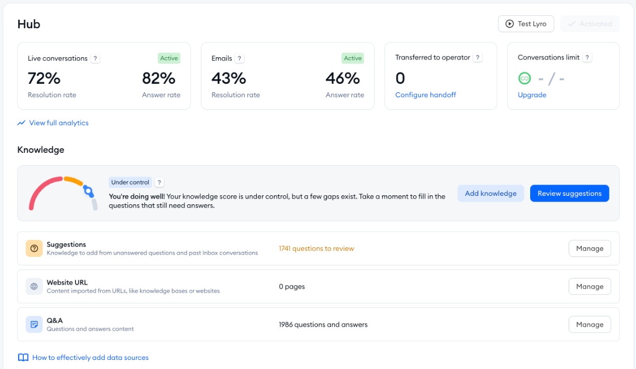Select the Suggestions lightbulb icon

pyautogui.click(x=33, y=248)
